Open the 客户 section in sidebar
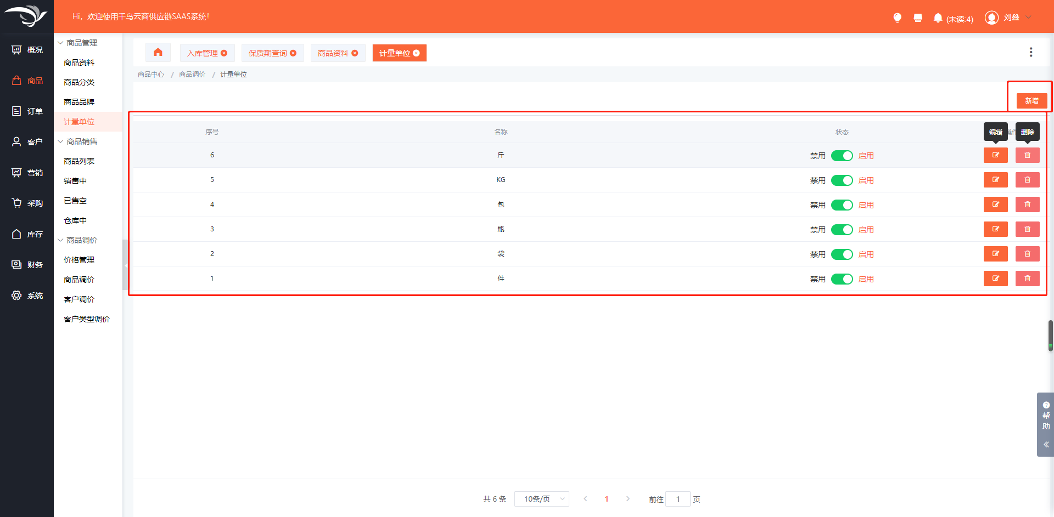Screen dimensions: 1054x517 (x=27, y=142)
